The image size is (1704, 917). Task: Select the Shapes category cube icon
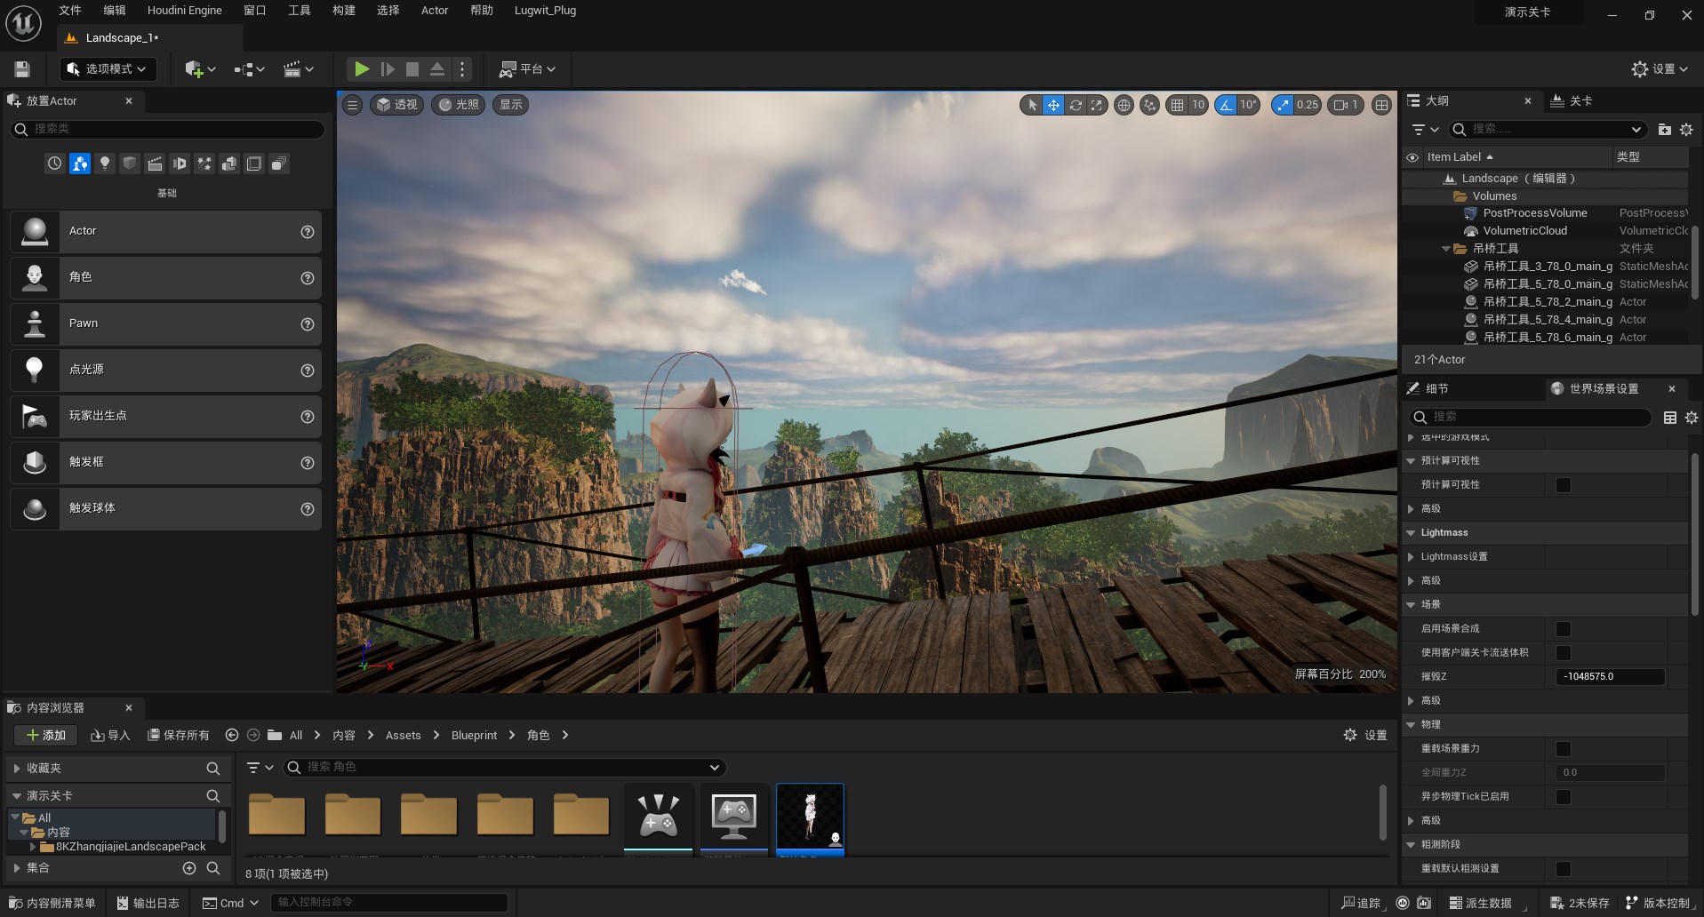(130, 163)
